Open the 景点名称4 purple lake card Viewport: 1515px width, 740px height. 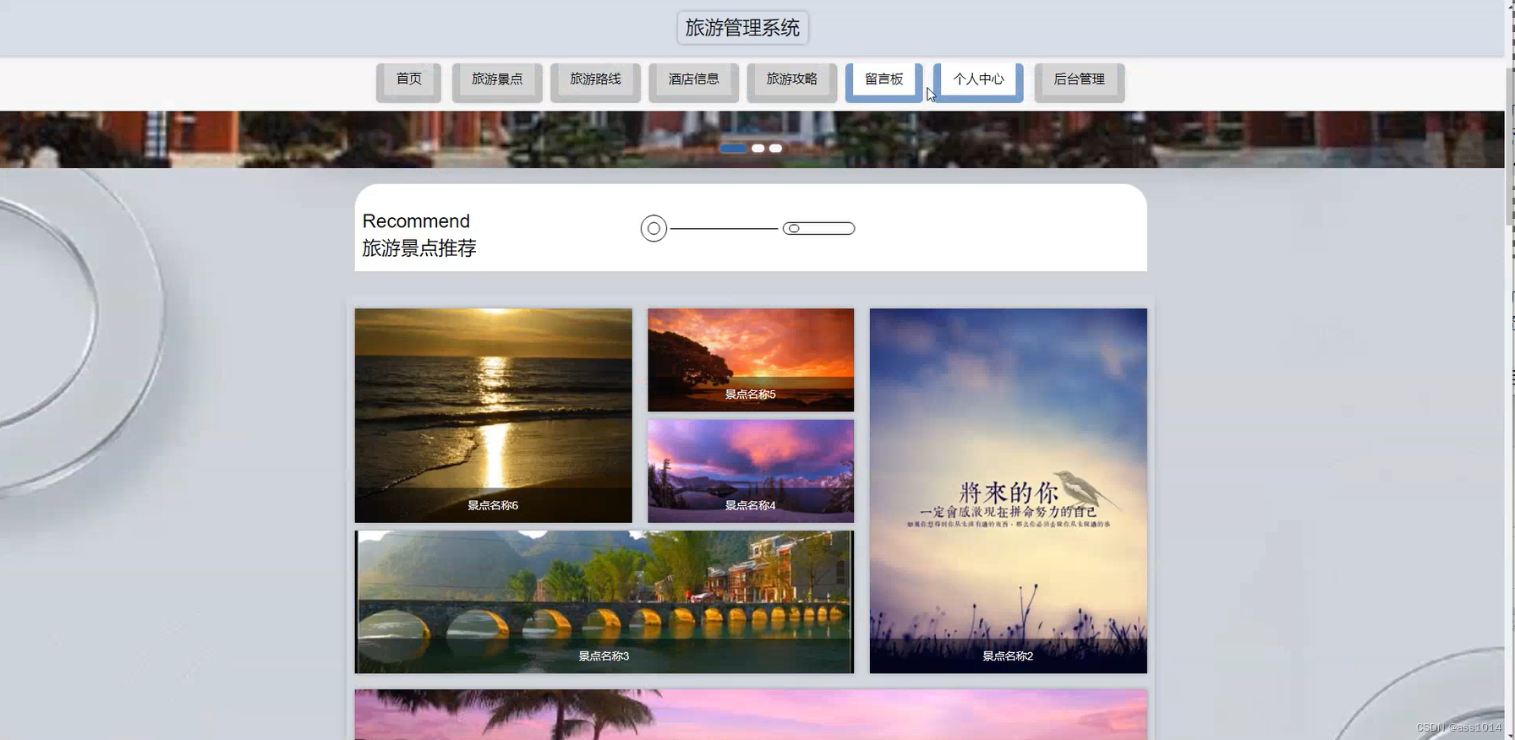751,471
